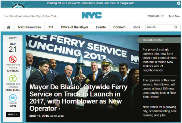The width and height of the screenshot is (182, 123).
Task: Click the Text Size link
Action: [x=174, y=16]
